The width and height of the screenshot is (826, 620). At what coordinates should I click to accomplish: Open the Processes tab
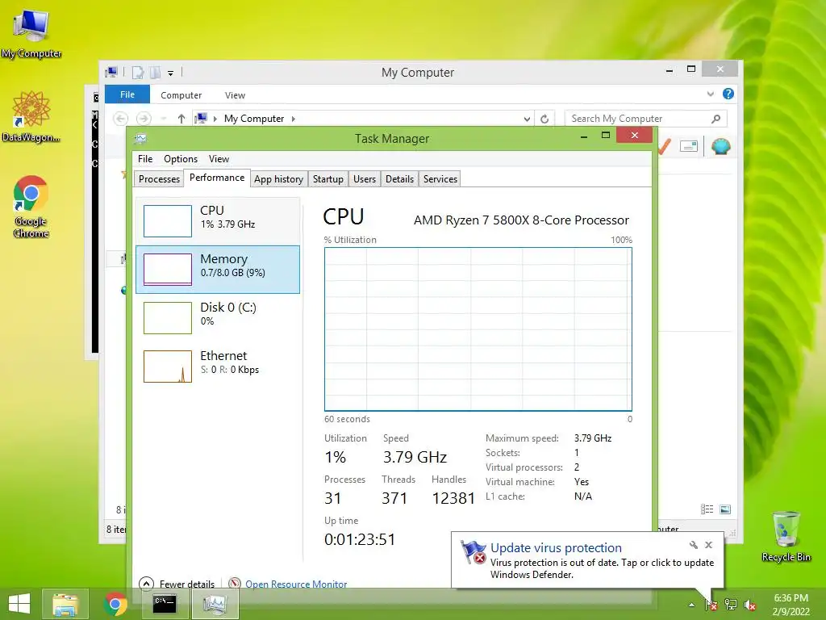click(x=159, y=179)
